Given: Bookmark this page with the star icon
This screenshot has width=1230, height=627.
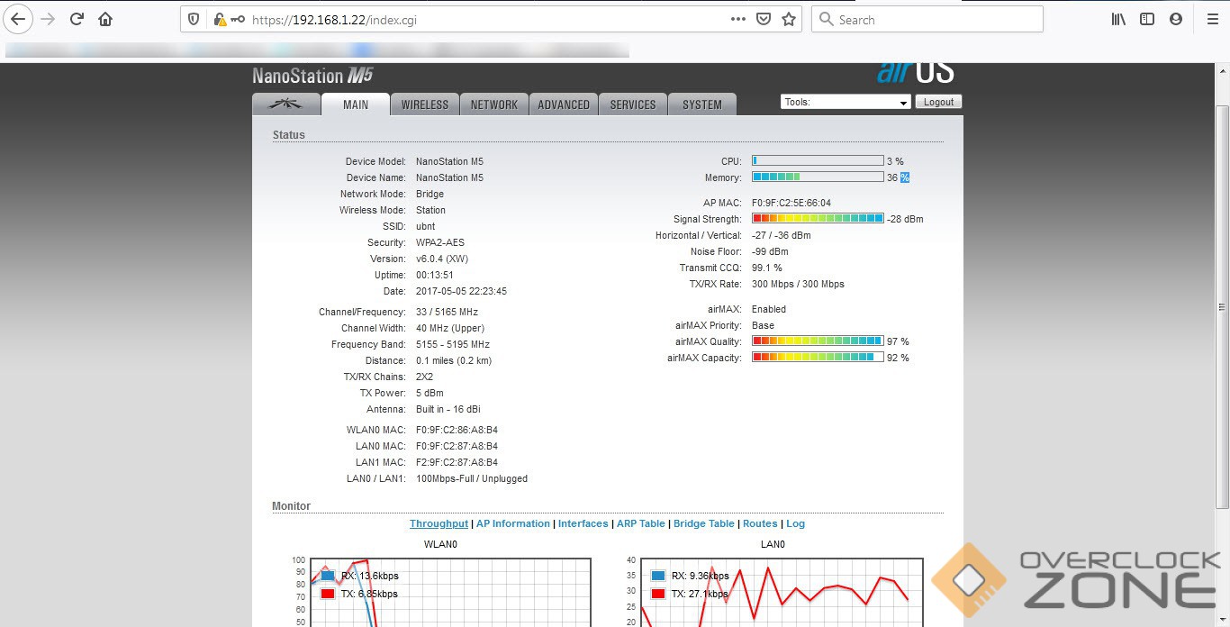Looking at the screenshot, I should [x=789, y=19].
